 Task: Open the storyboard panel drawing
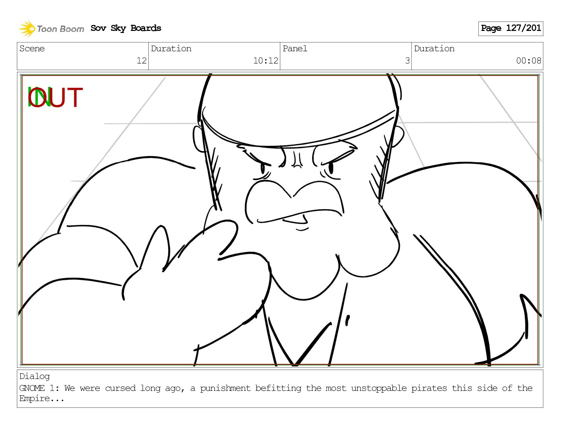coord(280,220)
